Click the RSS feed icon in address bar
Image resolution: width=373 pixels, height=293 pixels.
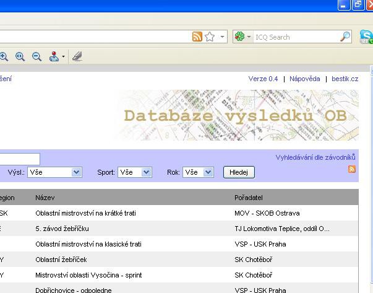click(197, 37)
